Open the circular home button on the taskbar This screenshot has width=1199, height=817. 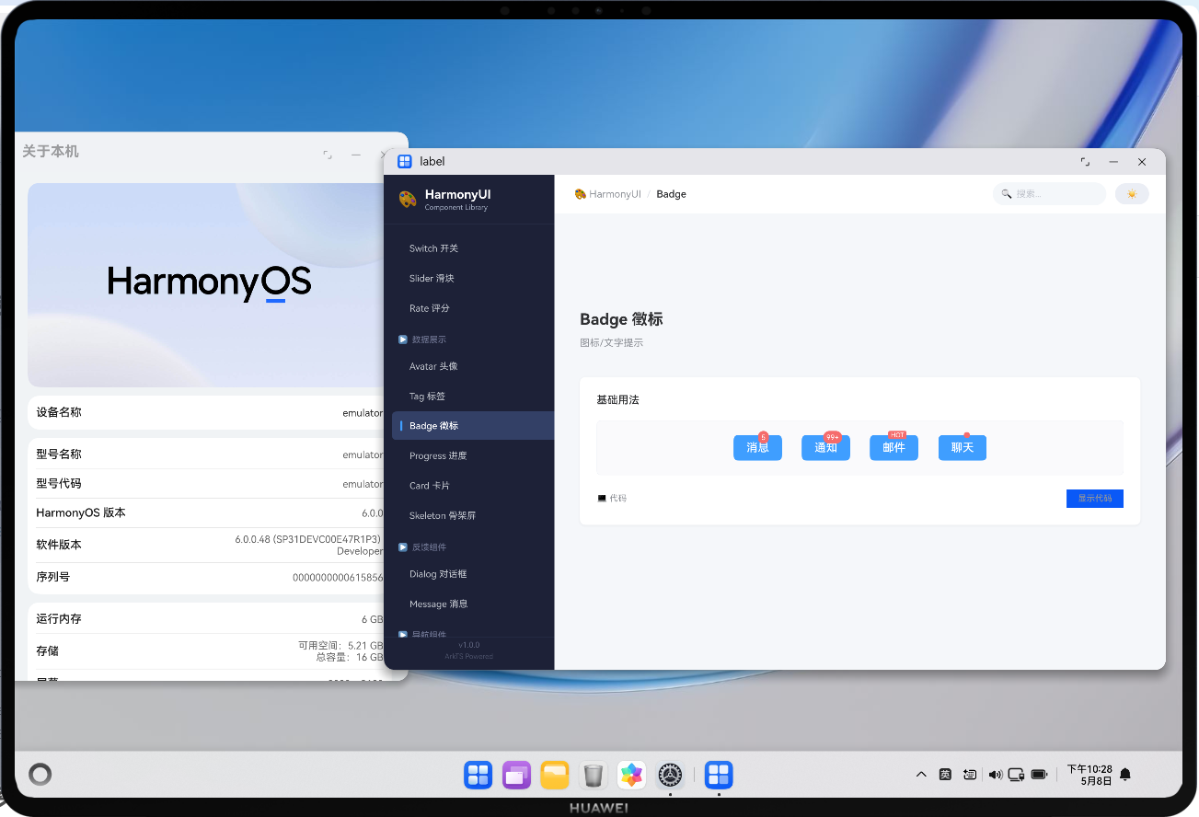click(40, 774)
